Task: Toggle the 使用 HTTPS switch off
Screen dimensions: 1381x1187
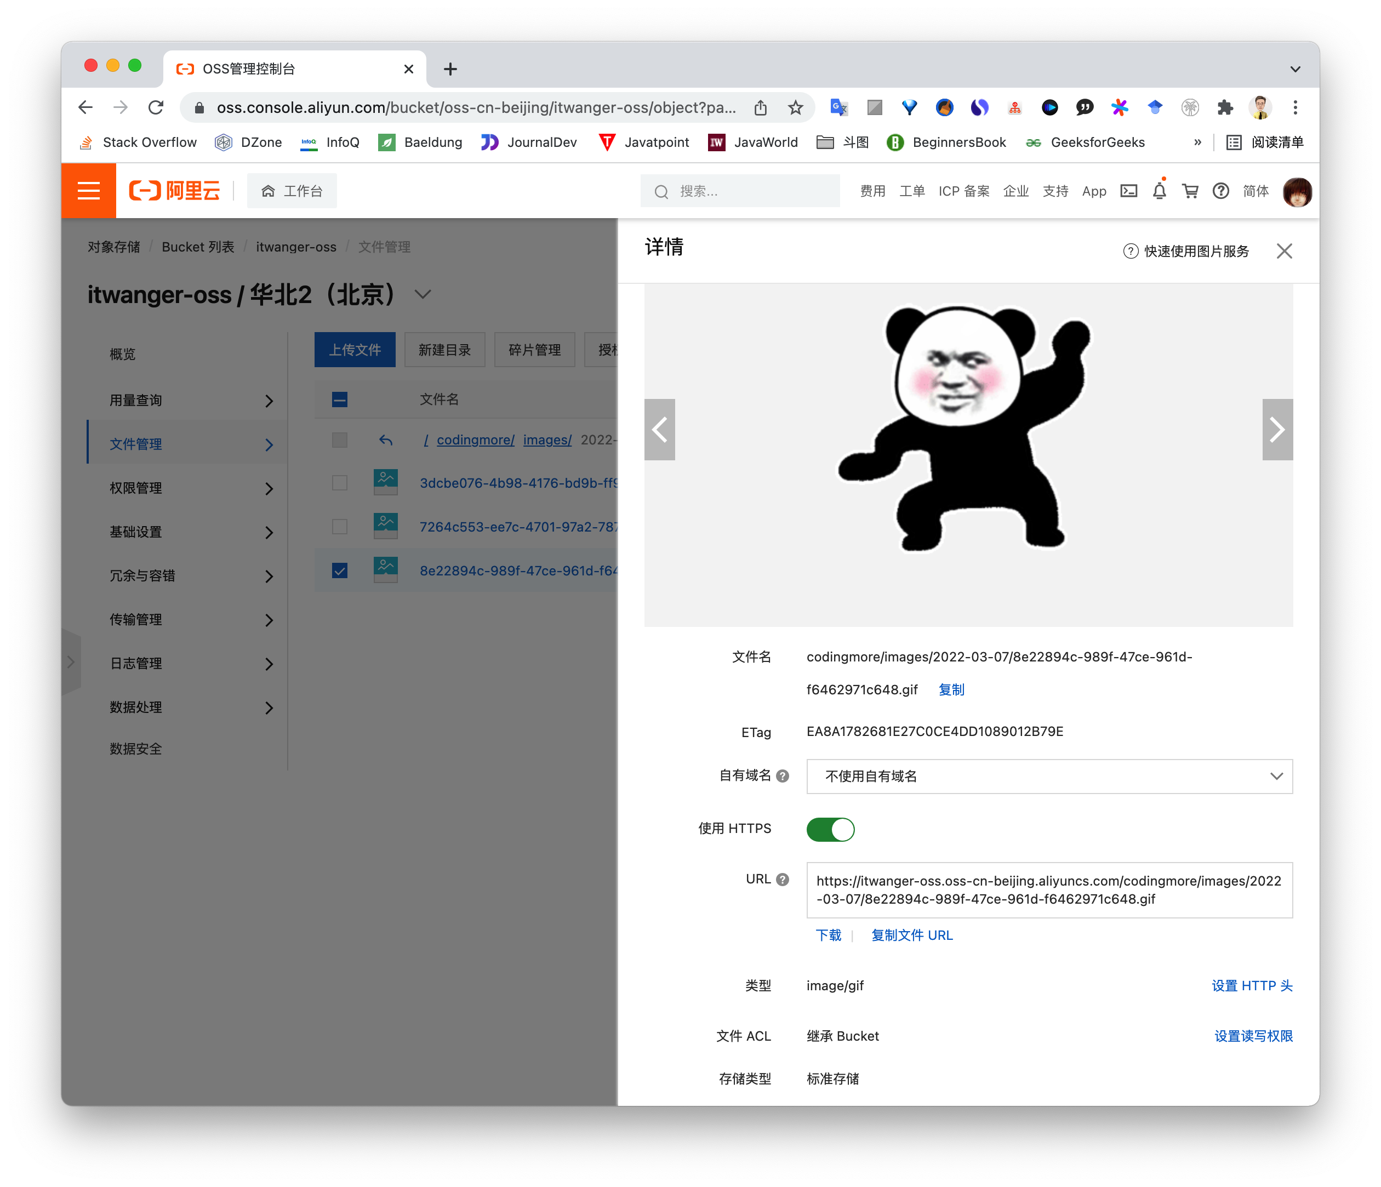Action: (830, 829)
